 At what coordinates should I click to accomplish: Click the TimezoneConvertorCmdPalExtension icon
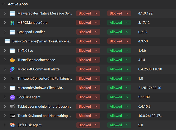[x=12, y=79]
